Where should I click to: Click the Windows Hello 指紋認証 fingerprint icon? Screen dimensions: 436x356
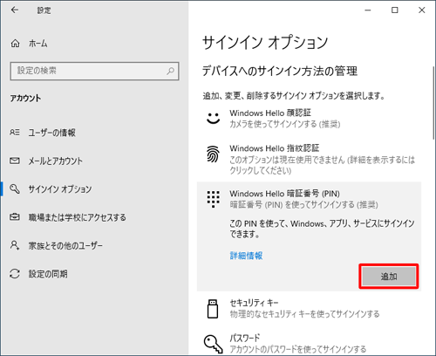point(213,154)
